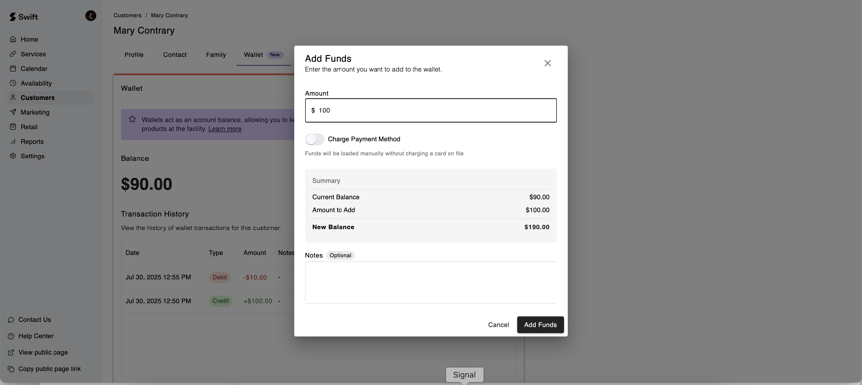Image resolution: width=862 pixels, height=385 pixels.
Task: Click the Reports bar-chart icon
Action: coord(13,142)
